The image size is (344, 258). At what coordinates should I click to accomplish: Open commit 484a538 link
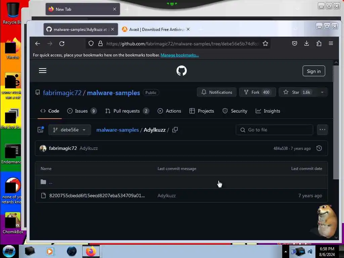pyautogui.click(x=281, y=148)
